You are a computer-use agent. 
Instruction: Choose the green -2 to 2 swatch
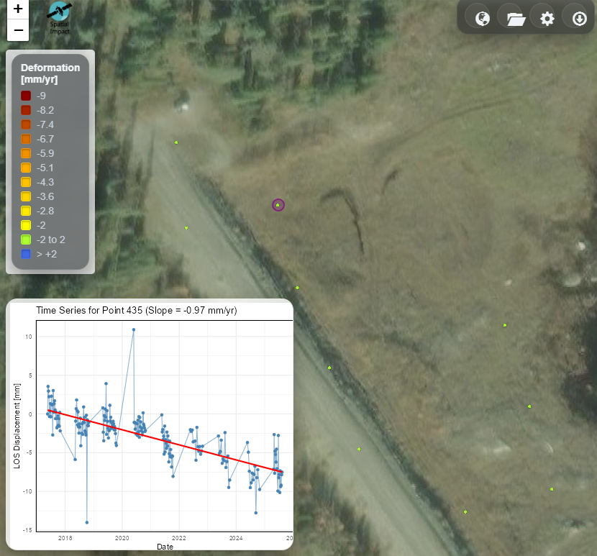(27, 240)
